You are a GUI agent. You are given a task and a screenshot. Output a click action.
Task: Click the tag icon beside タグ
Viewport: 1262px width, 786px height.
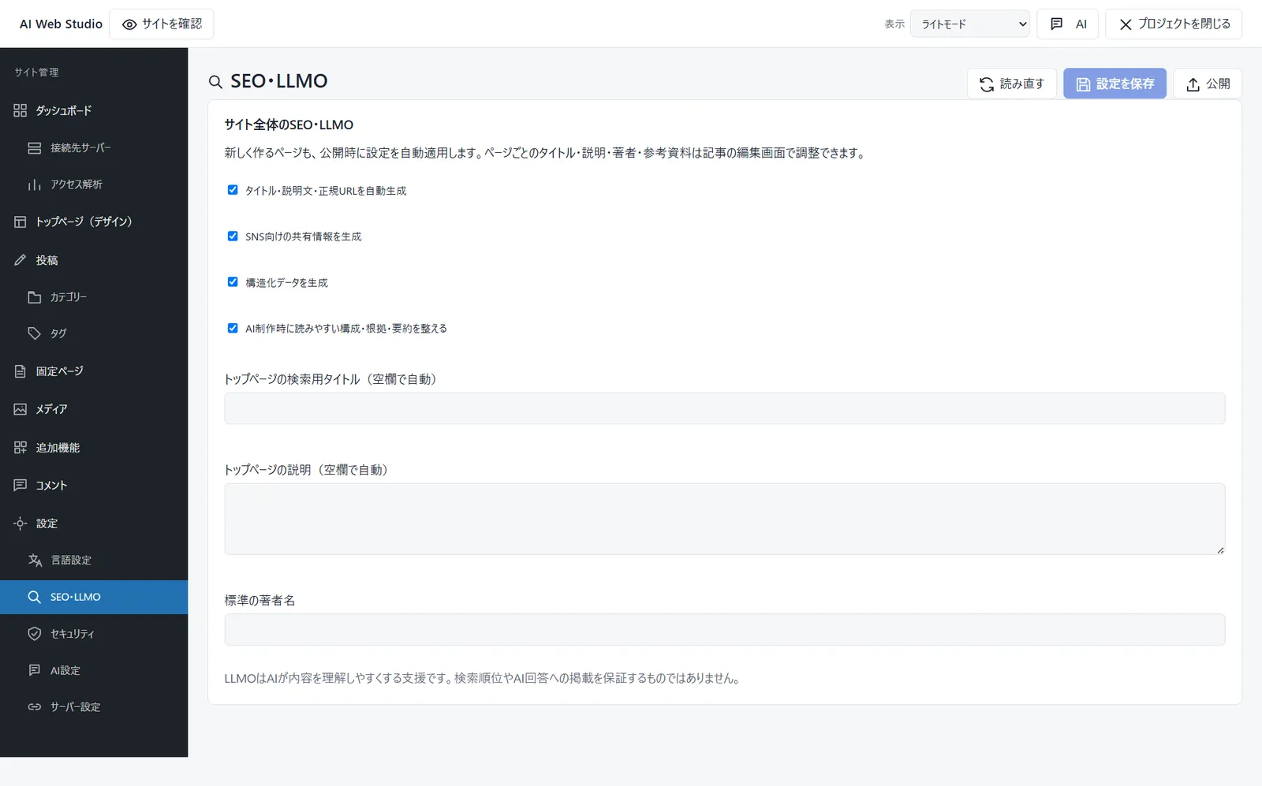[35, 333]
